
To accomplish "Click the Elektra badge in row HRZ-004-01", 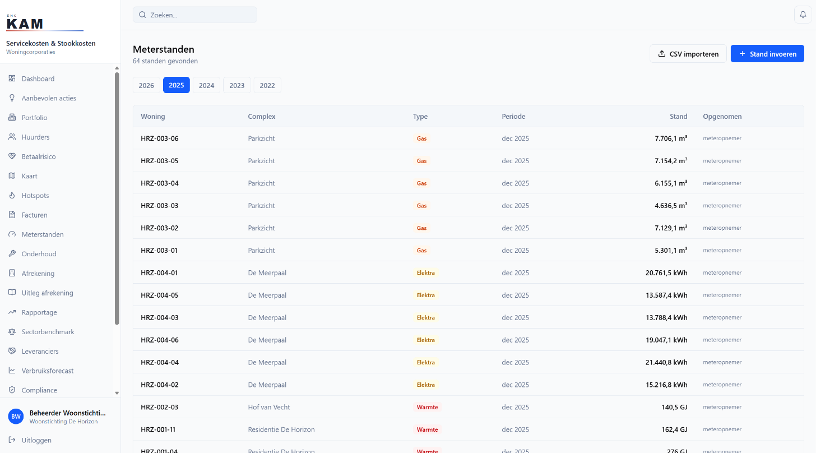I will coord(426,273).
